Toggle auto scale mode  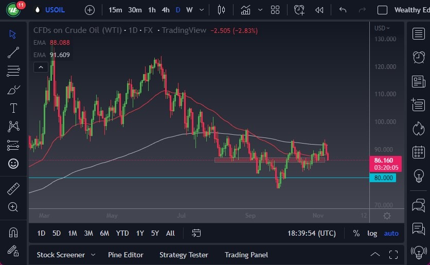[x=391, y=233]
